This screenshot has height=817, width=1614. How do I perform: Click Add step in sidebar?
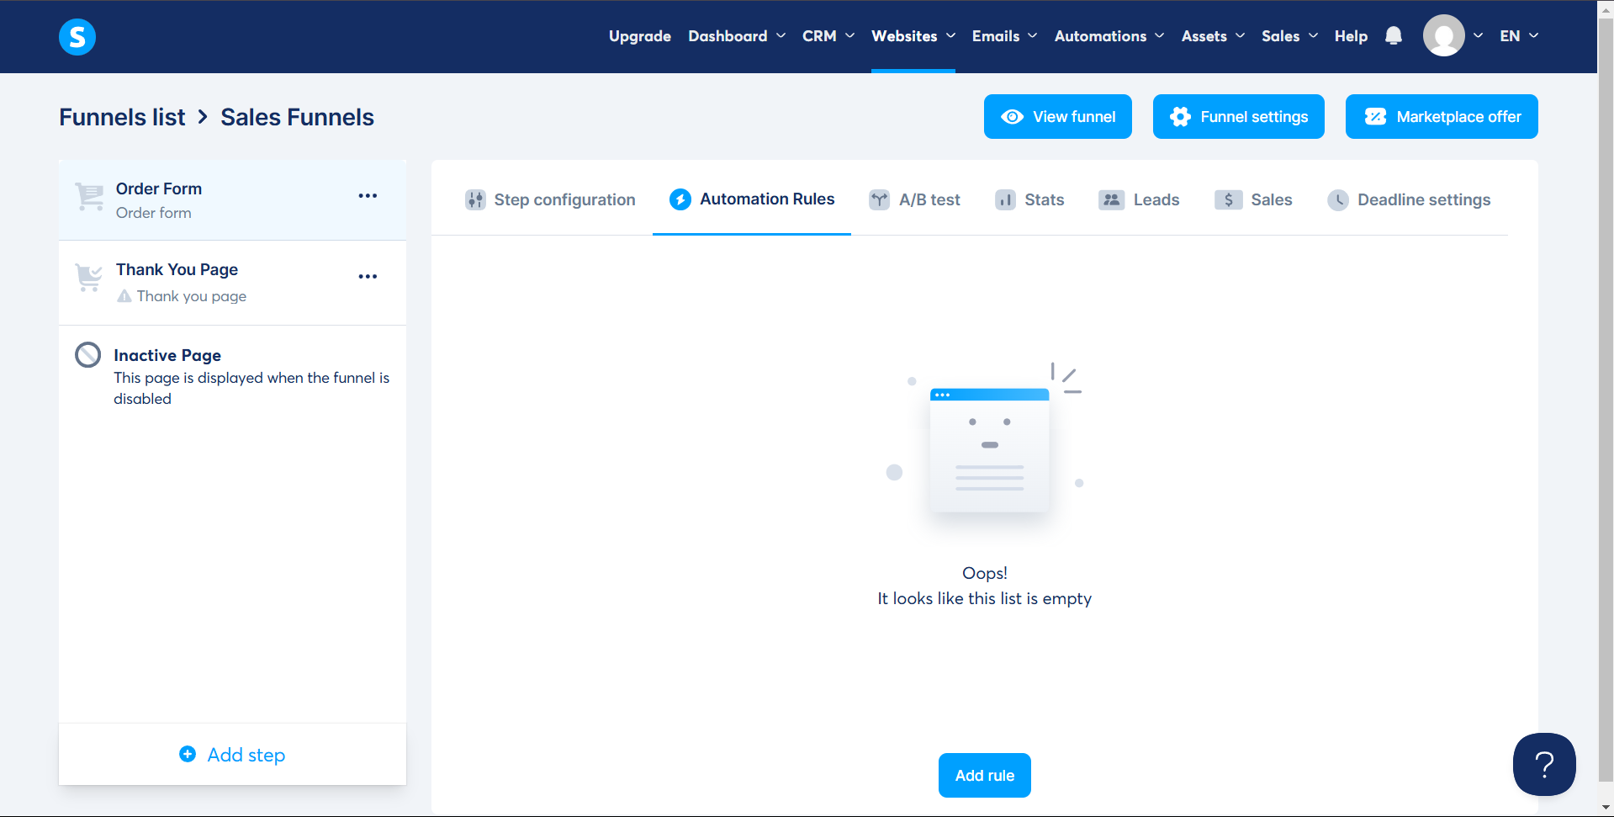click(233, 755)
